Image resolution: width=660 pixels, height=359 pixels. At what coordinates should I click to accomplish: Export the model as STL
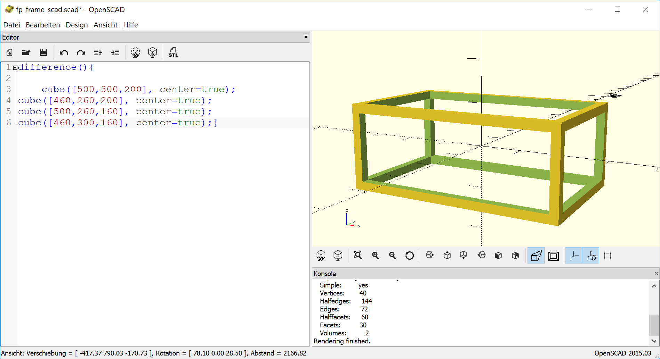(173, 52)
